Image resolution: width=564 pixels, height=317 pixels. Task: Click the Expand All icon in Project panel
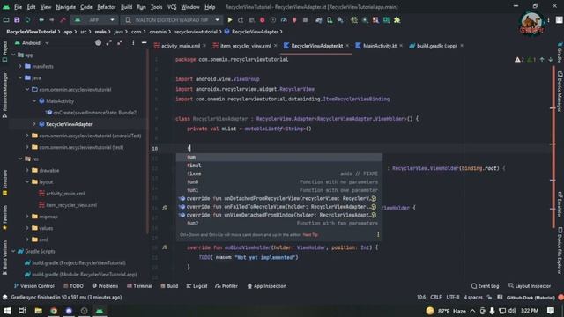[x=109, y=43]
